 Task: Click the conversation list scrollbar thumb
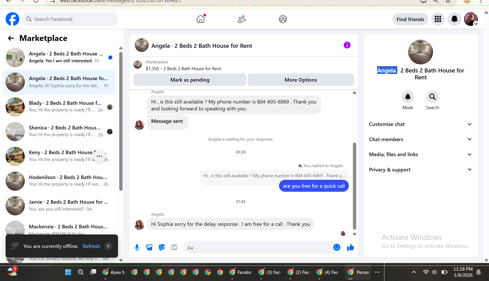click(x=121, y=121)
